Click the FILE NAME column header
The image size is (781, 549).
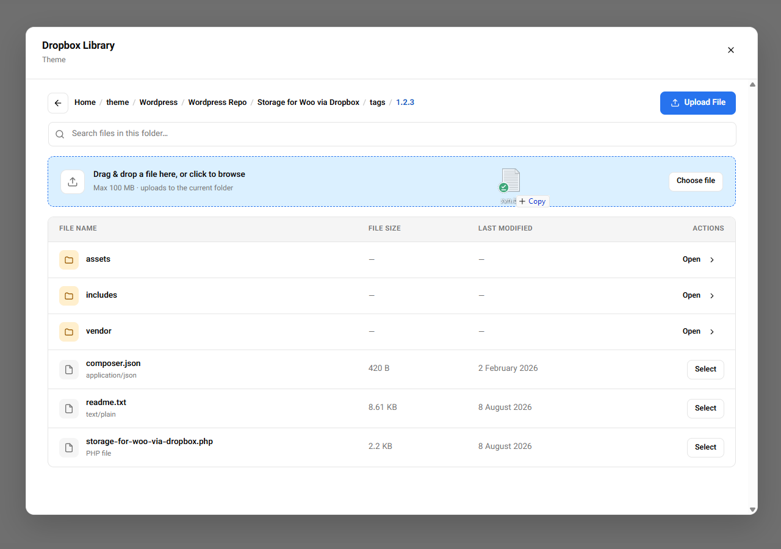78,229
